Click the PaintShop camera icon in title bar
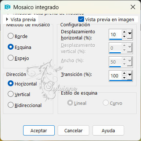The image size is (141, 141). pos(7,7)
